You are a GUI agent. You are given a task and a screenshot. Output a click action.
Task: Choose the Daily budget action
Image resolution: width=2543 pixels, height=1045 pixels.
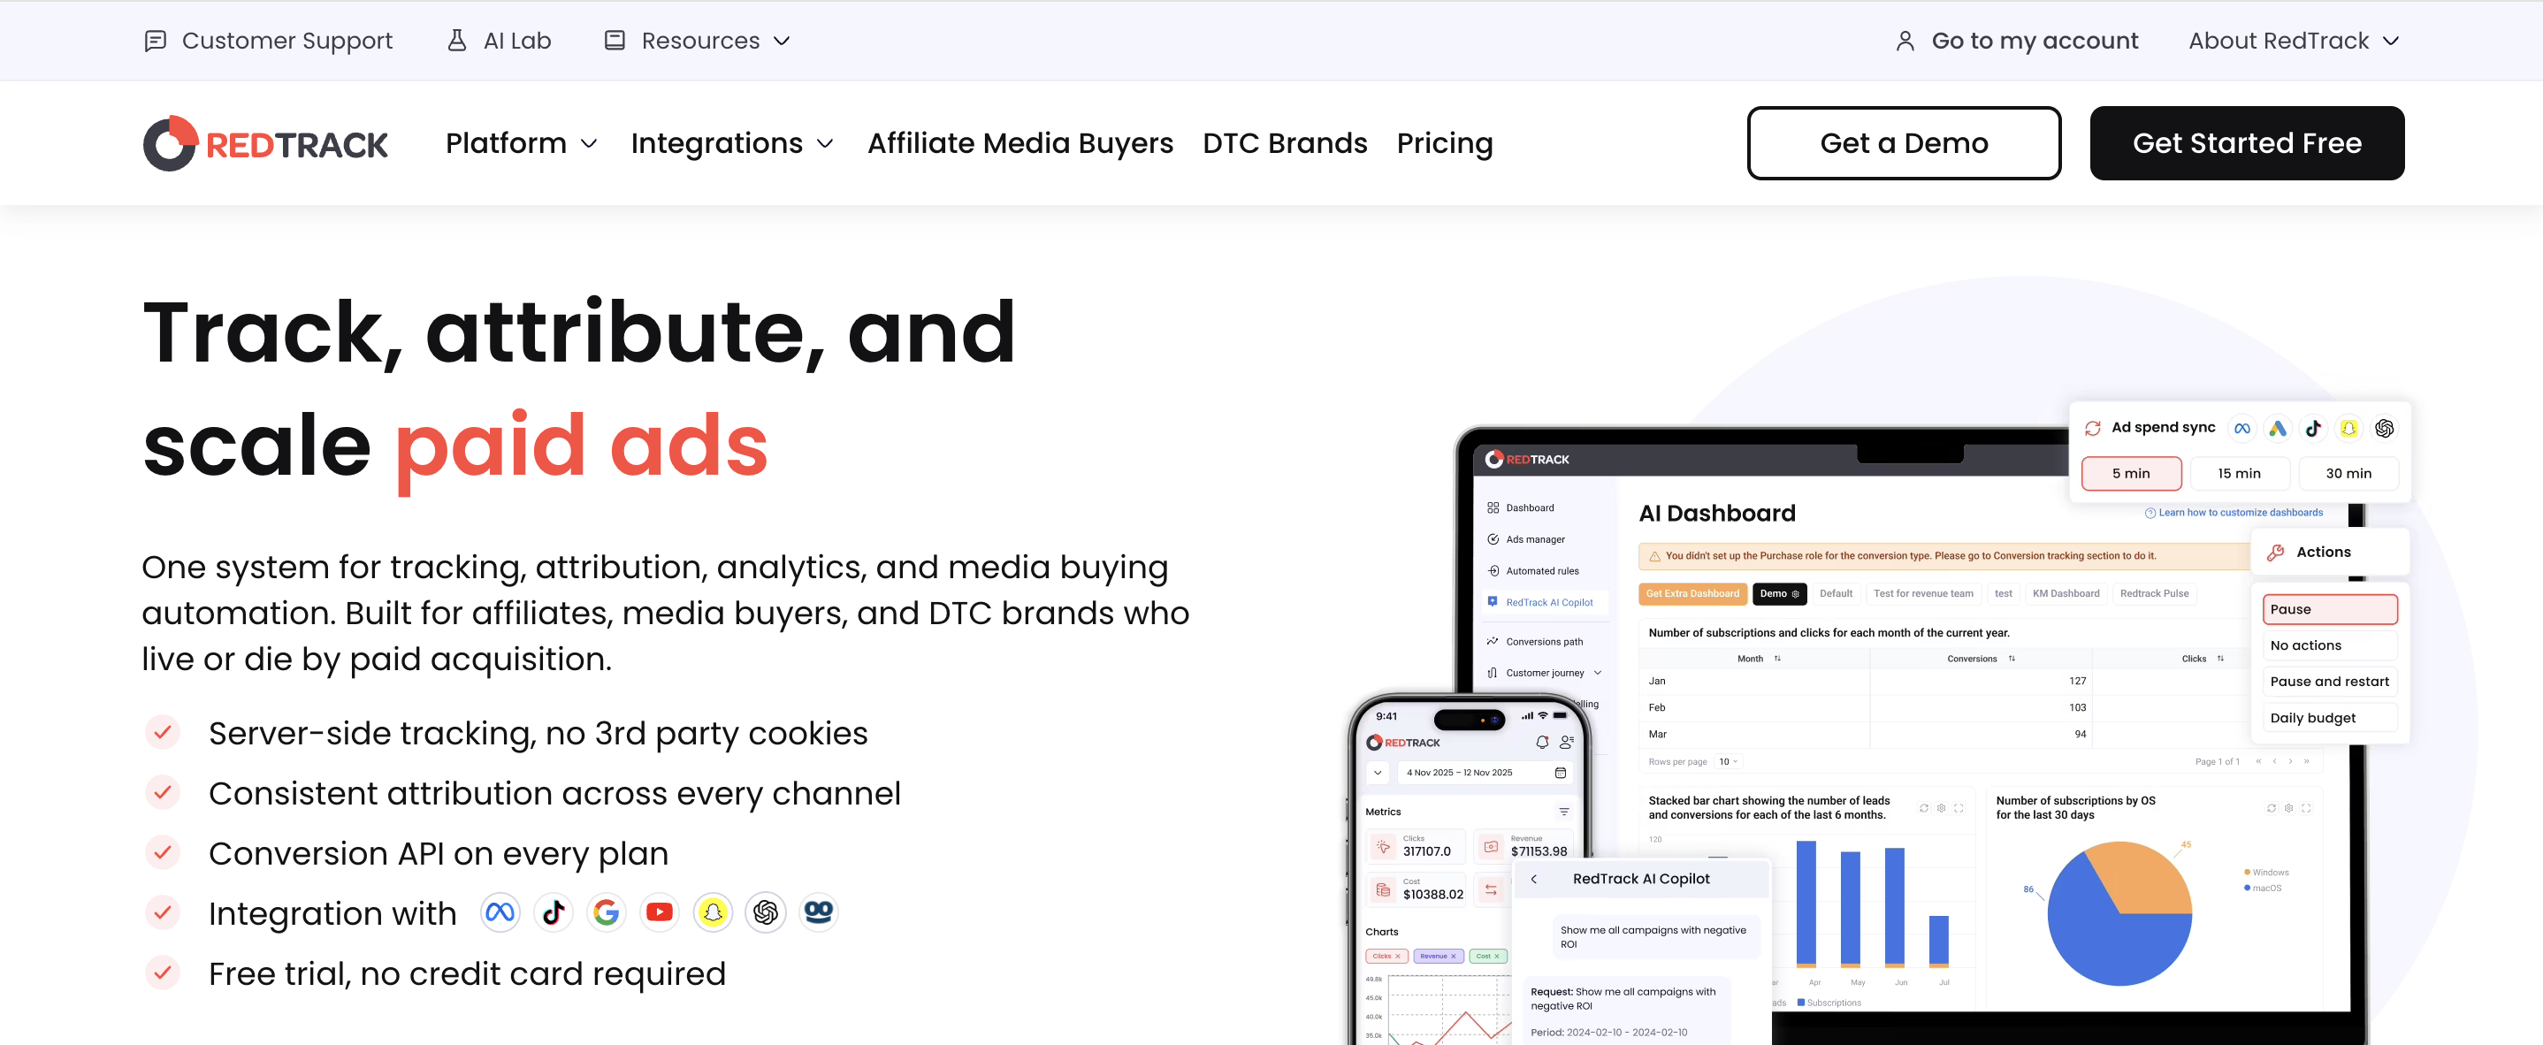click(x=2330, y=719)
